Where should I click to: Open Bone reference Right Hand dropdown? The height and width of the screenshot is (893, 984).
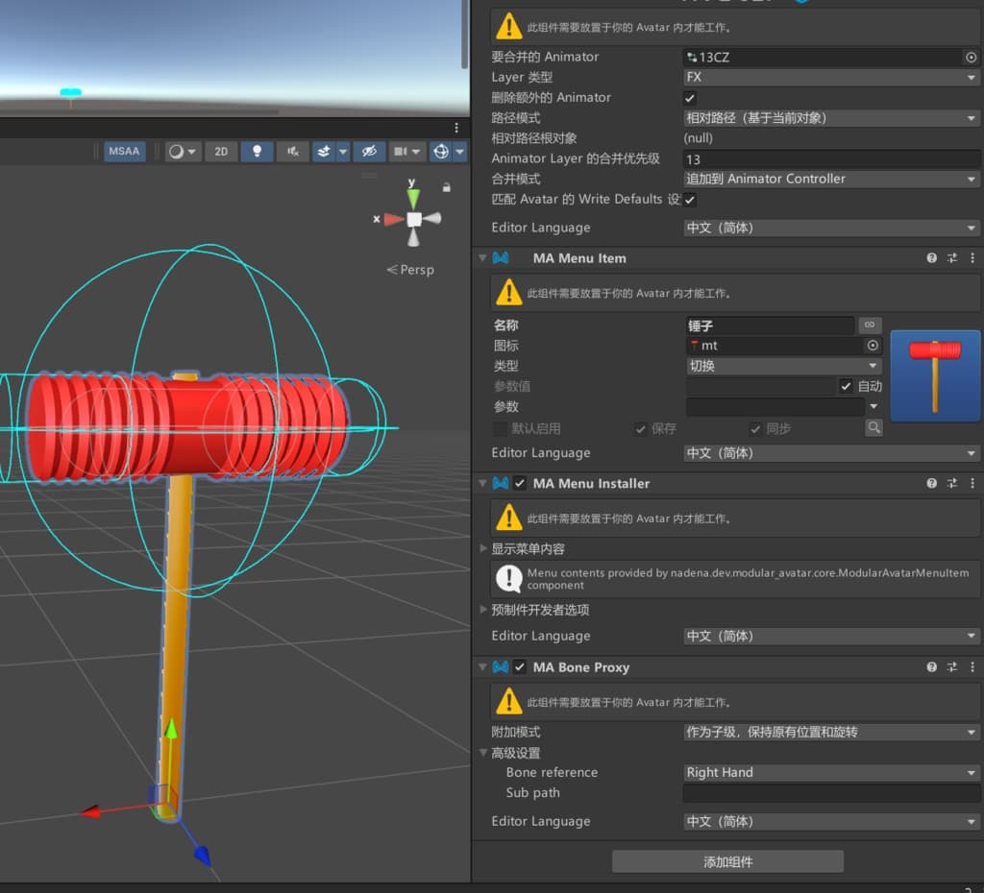[x=831, y=773]
